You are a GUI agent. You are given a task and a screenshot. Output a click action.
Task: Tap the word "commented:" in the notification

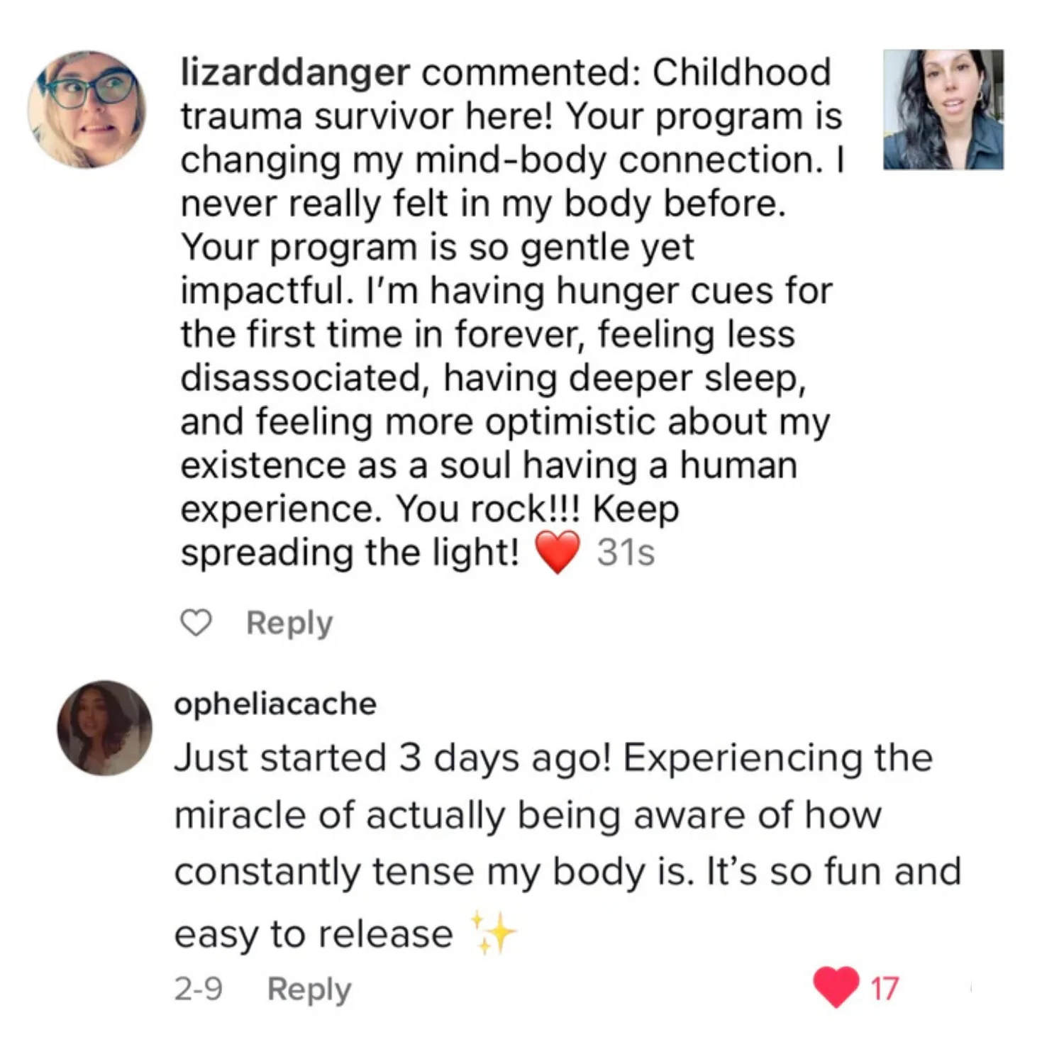click(x=531, y=72)
